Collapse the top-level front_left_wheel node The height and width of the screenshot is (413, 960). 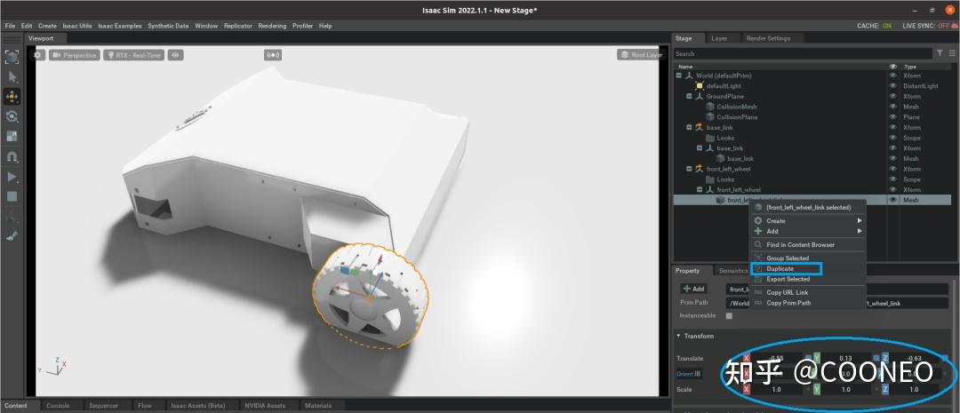[x=690, y=169]
